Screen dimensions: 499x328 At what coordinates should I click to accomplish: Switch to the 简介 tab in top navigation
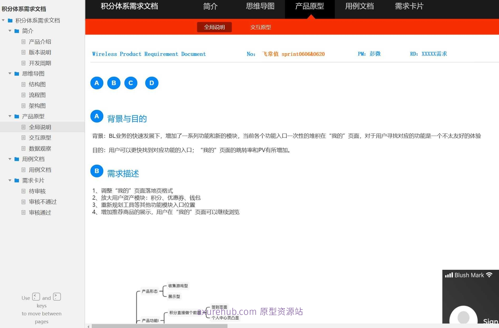(x=210, y=6)
